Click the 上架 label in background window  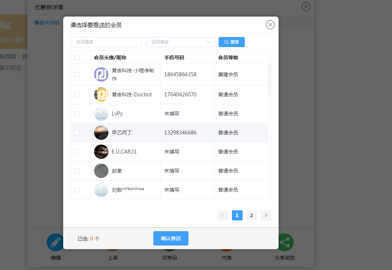113,258
